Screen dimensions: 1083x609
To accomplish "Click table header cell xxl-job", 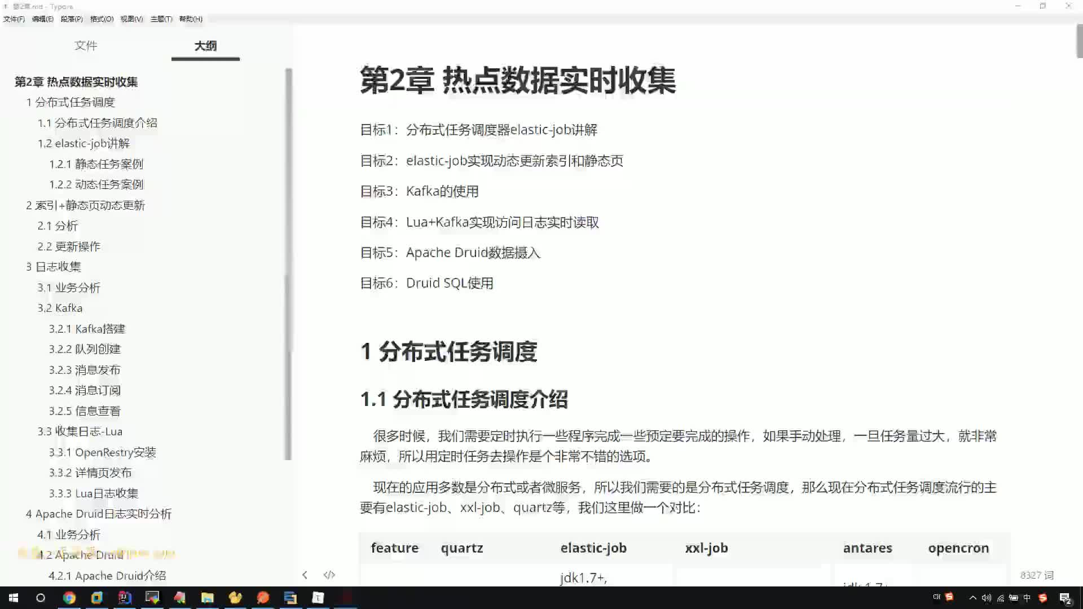I will (x=706, y=548).
